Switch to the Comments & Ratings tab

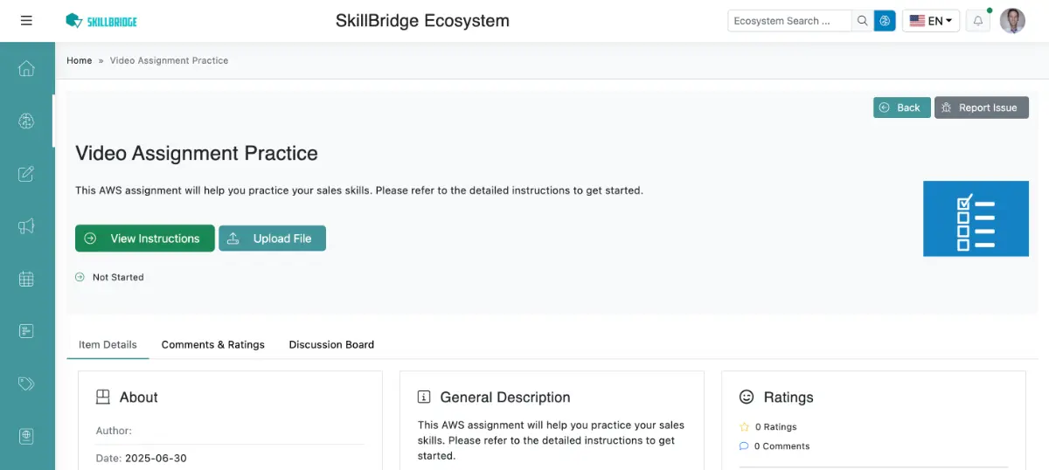212,344
